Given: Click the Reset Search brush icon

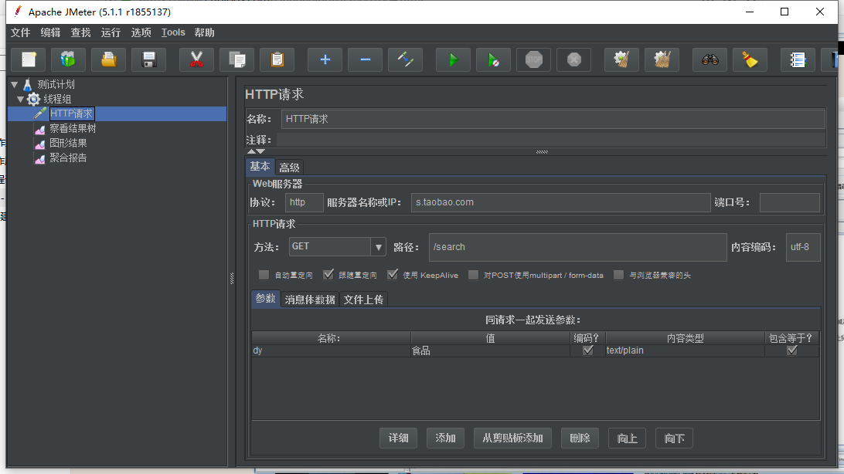Looking at the screenshot, I should [x=750, y=59].
